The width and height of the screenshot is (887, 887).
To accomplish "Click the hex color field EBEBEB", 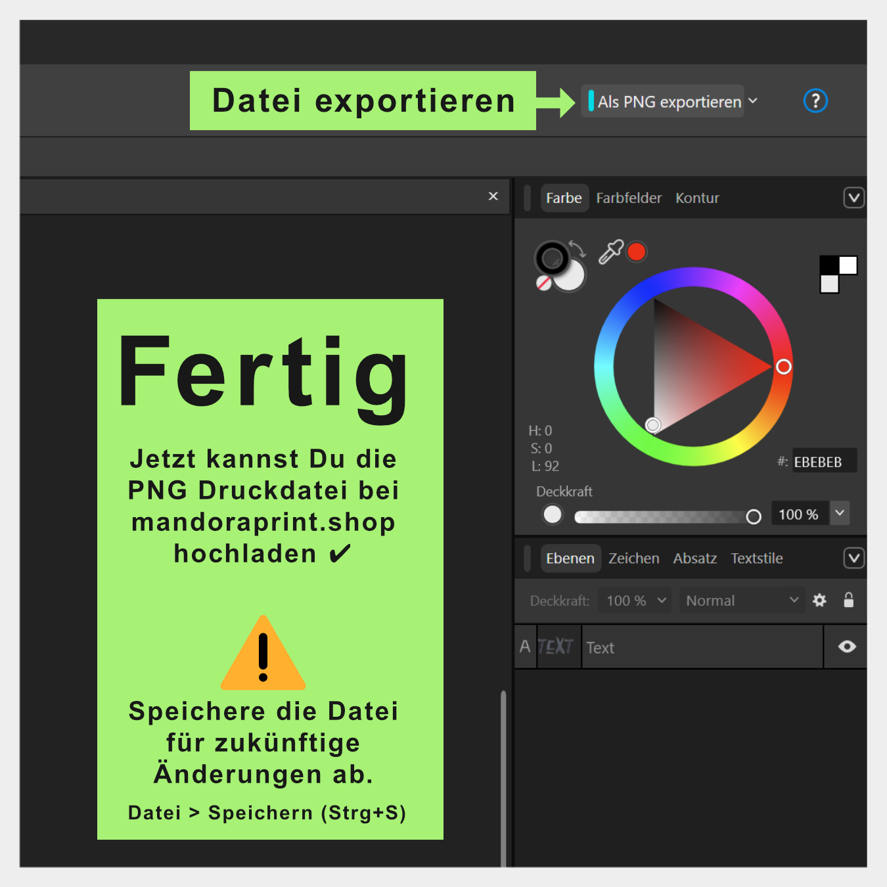I will [x=823, y=462].
